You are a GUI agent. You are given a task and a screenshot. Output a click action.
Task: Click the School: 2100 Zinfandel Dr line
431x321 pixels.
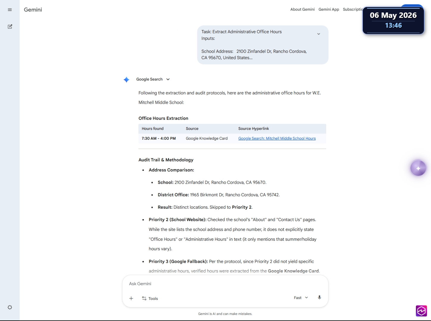(212, 182)
